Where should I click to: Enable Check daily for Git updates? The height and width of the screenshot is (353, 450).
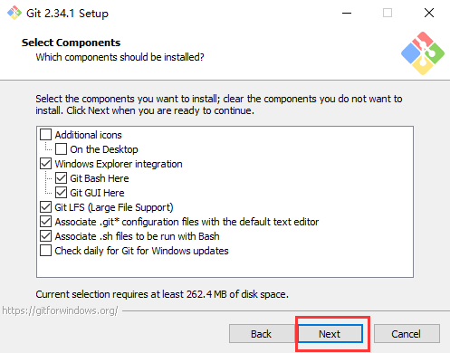45,251
